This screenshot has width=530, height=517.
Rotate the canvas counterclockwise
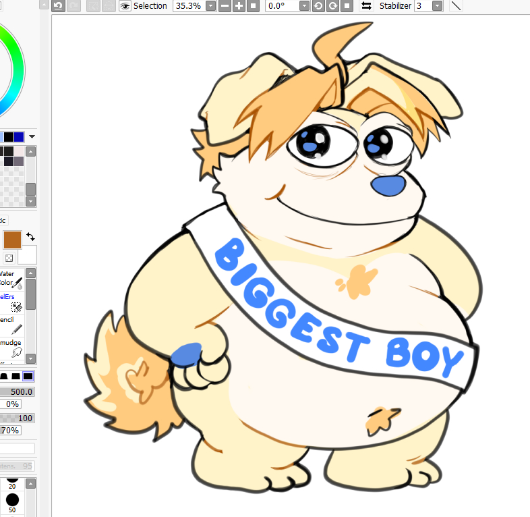coord(319,6)
